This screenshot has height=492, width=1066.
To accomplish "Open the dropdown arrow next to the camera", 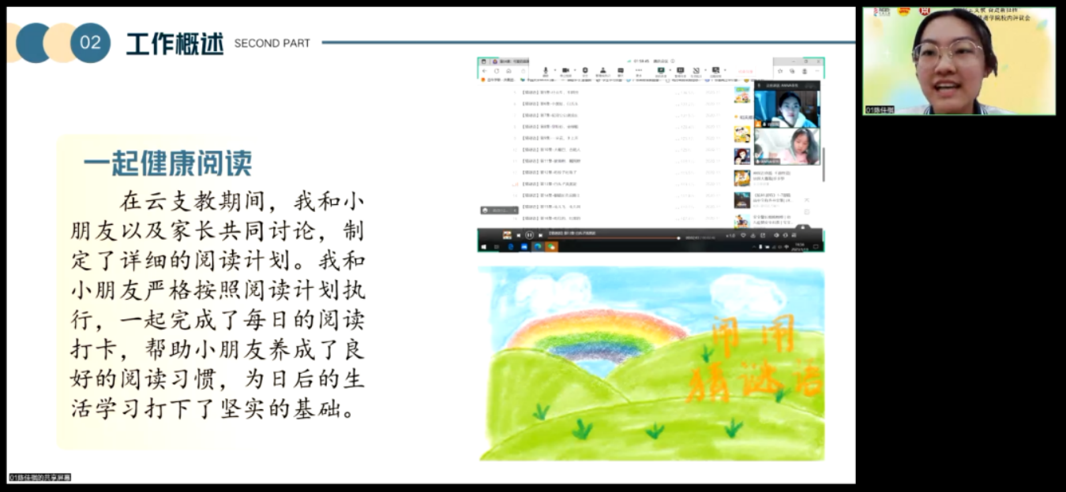I will [574, 70].
